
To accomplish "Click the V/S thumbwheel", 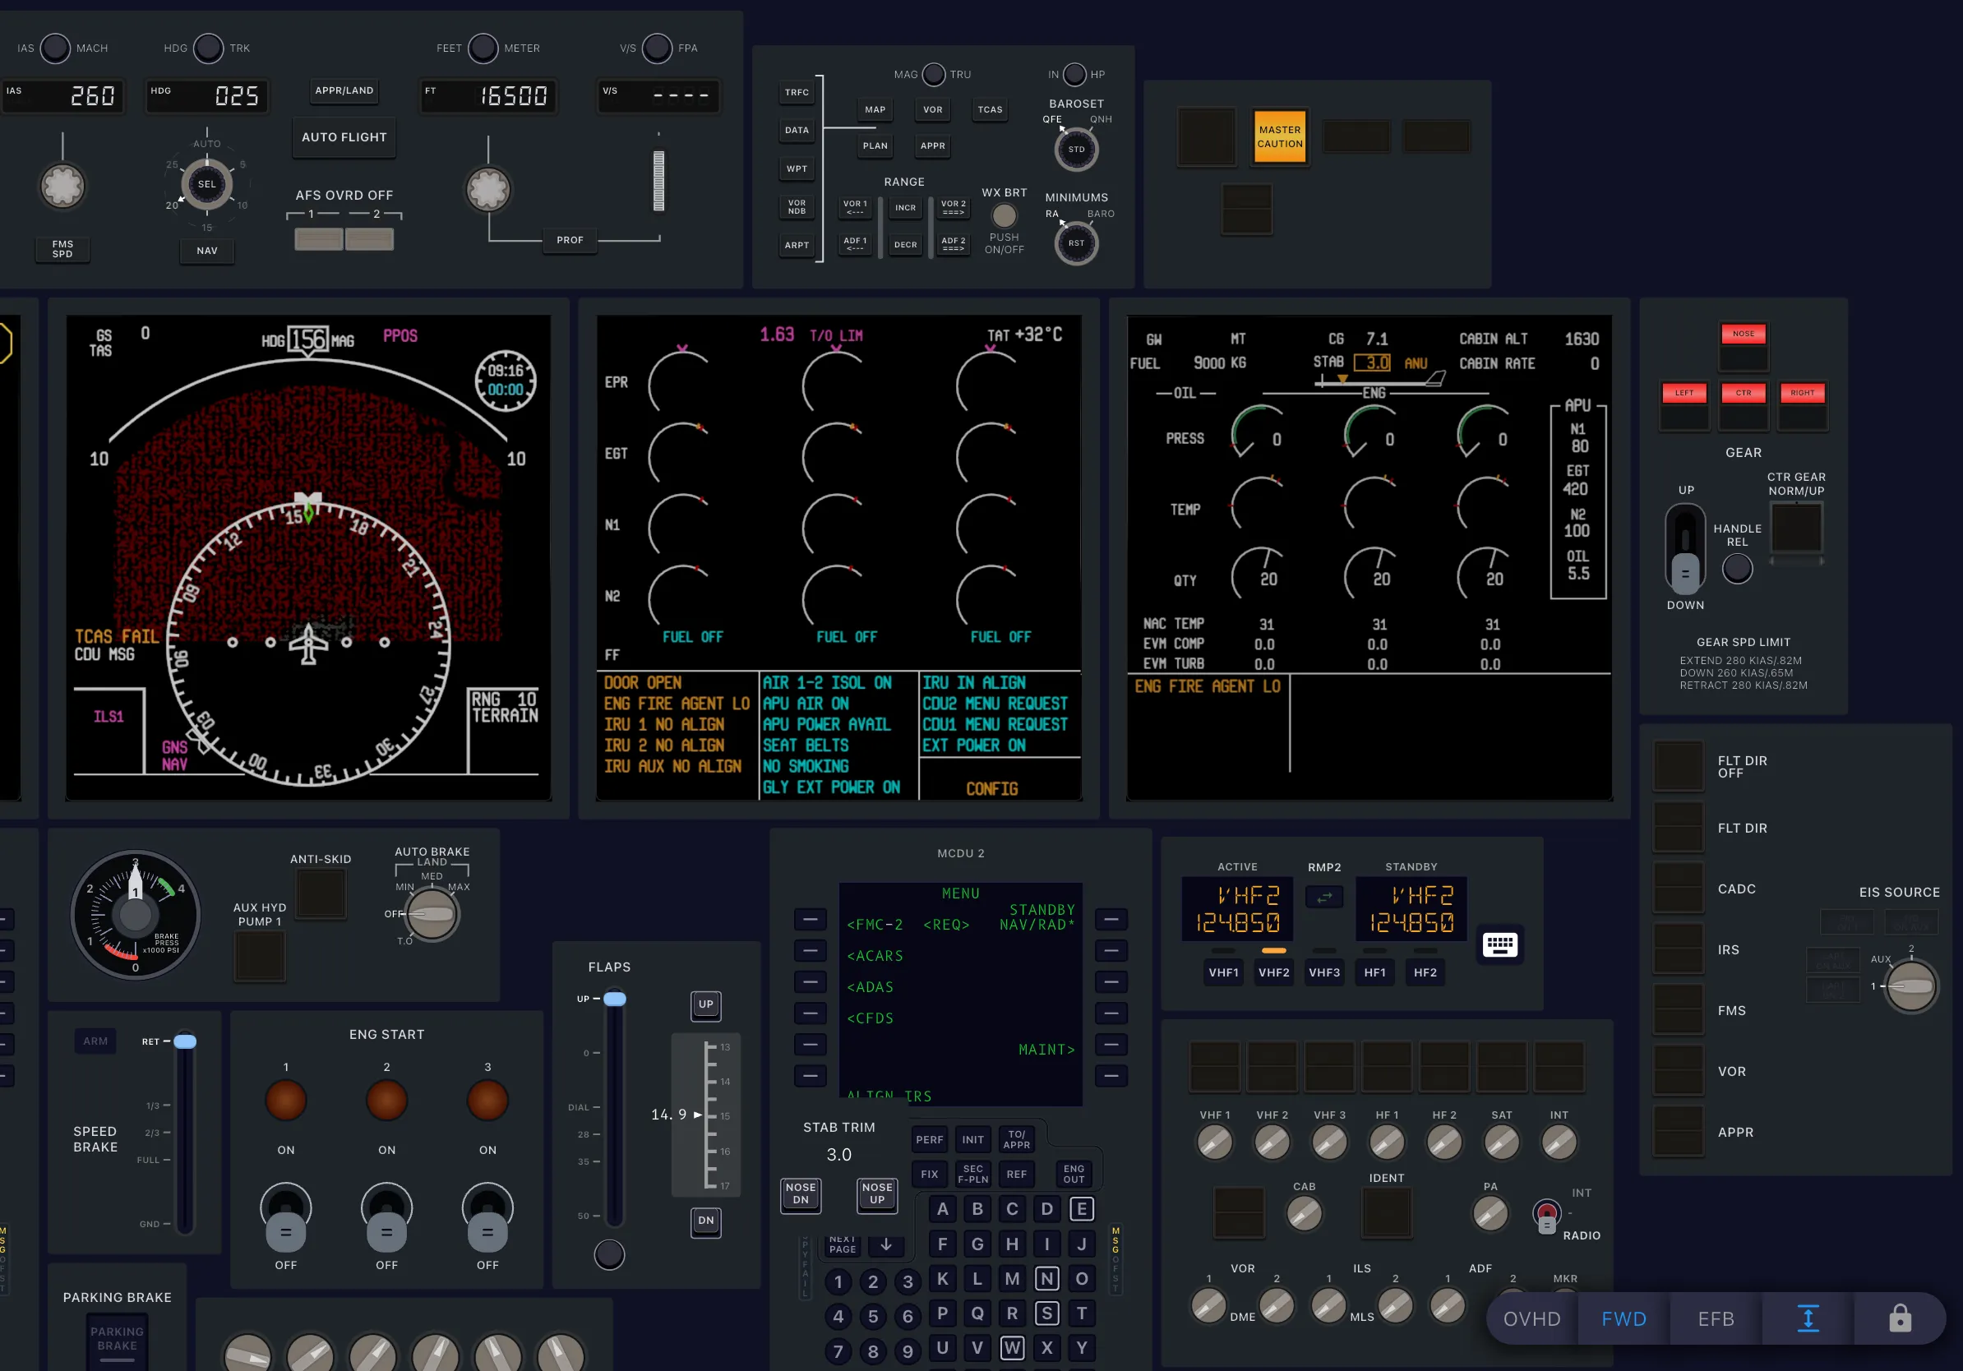I will click(658, 180).
